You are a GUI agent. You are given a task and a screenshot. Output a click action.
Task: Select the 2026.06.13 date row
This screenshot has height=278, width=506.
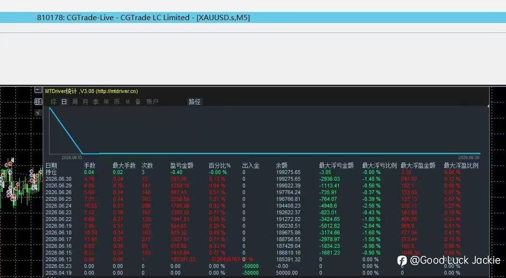(59, 259)
